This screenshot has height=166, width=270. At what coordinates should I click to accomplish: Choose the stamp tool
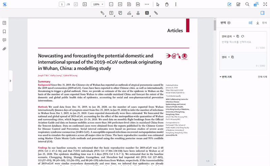(138, 13)
